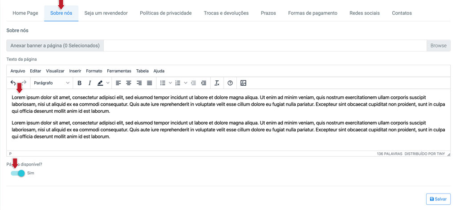
Task: Open the Editar menu
Action: (36, 71)
